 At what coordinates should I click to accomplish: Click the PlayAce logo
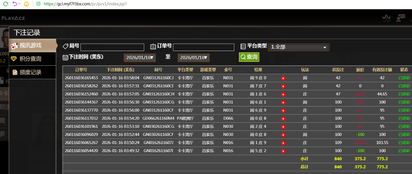coord(13,18)
